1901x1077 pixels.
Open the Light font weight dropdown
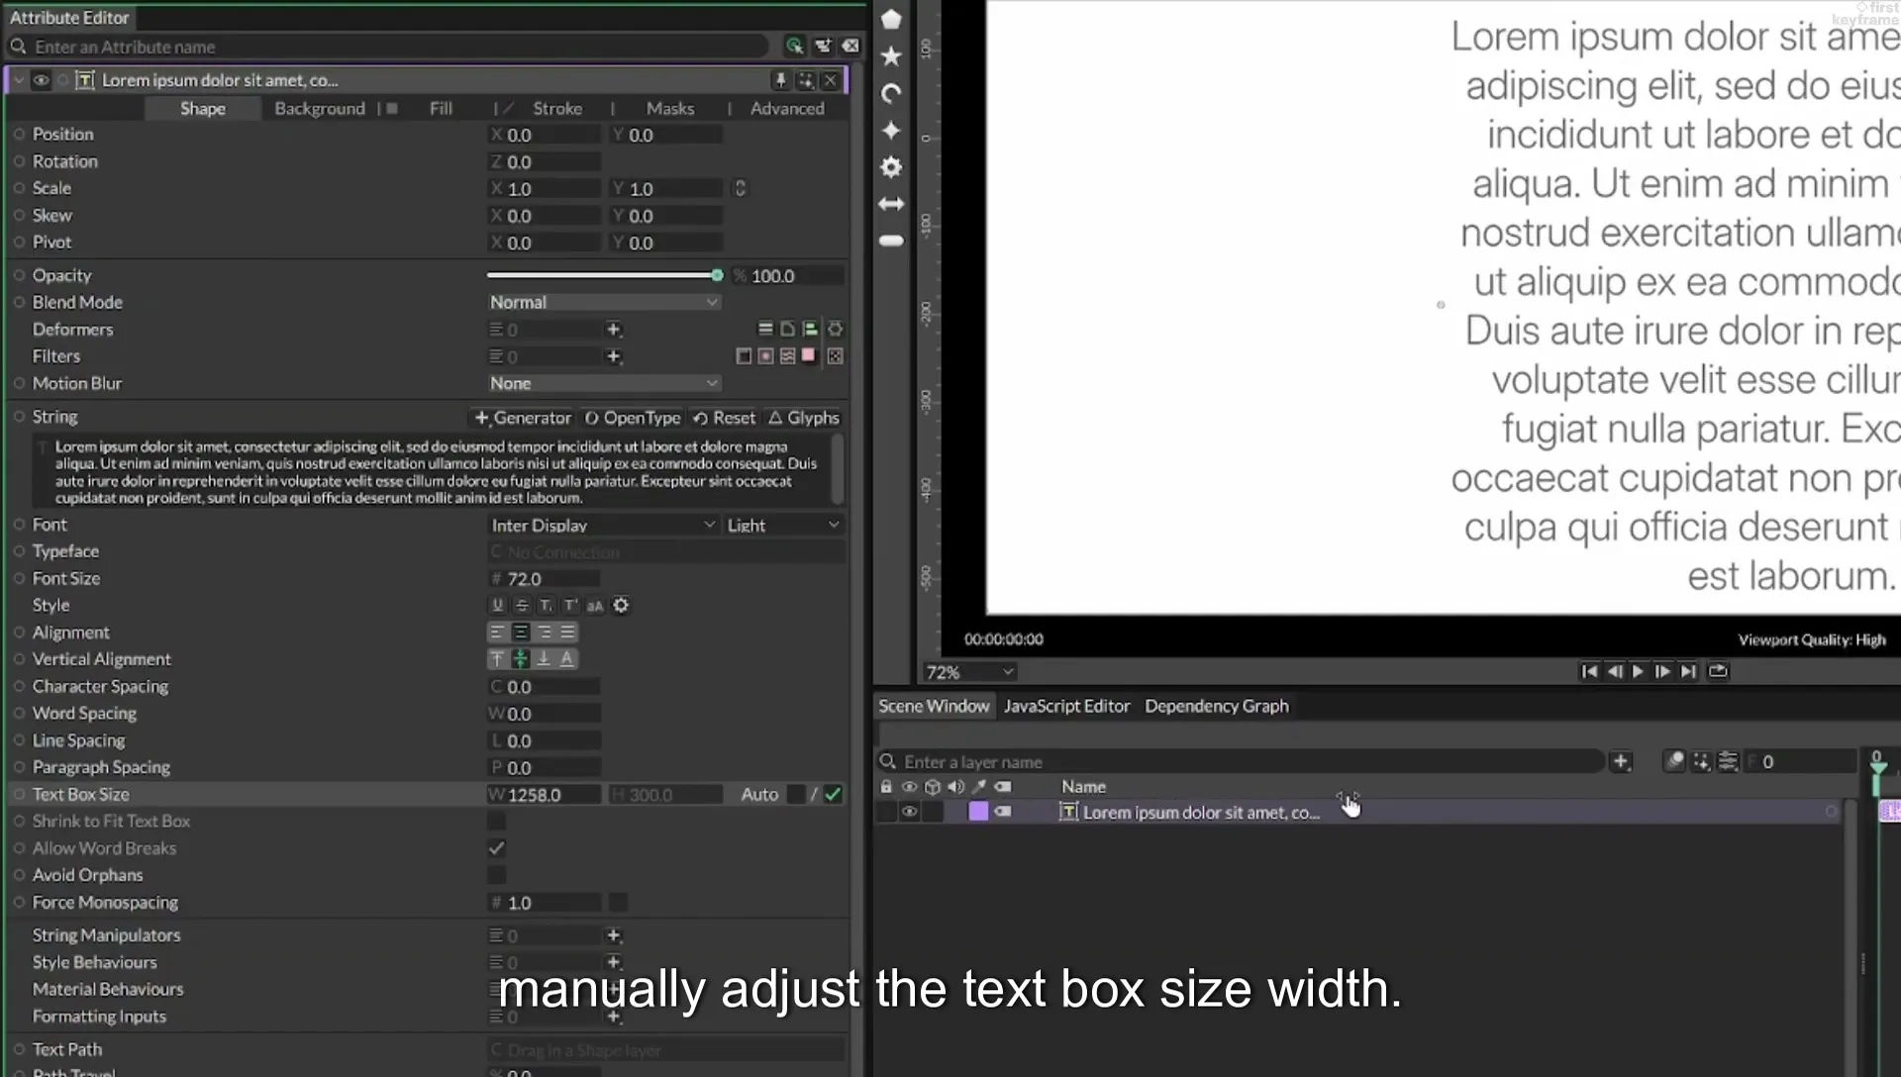click(783, 525)
